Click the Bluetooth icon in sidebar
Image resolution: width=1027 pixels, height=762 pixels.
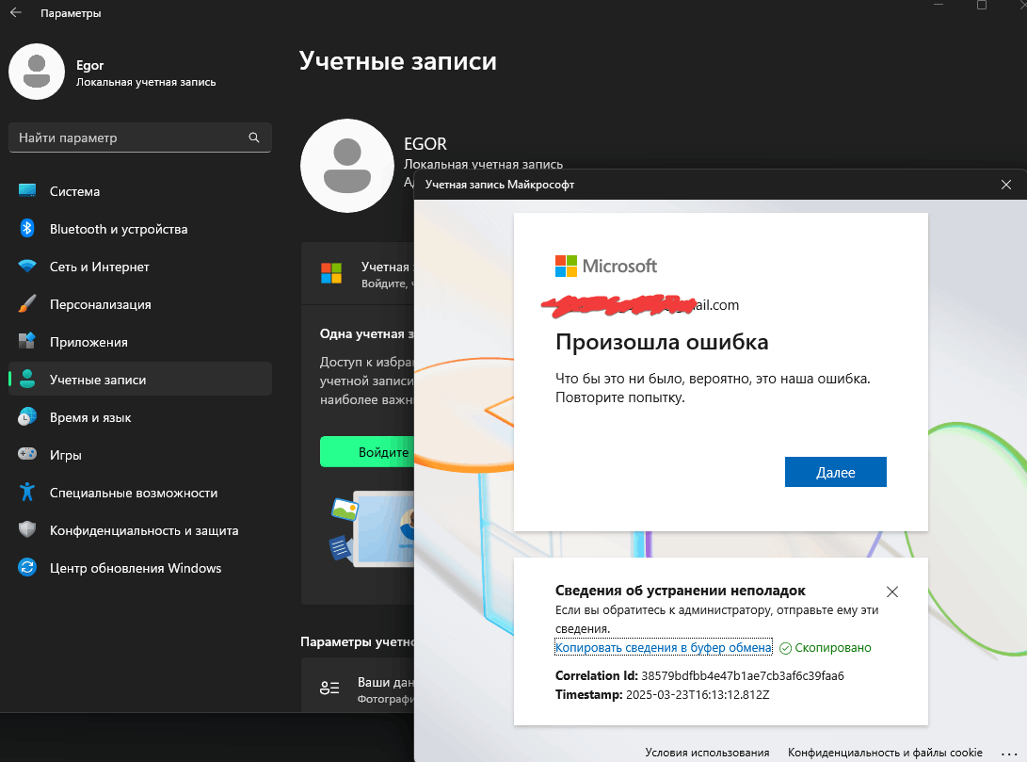coord(27,228)
